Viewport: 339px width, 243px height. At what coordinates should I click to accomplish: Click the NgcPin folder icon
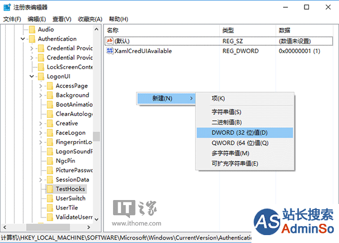tap(50, 160)
